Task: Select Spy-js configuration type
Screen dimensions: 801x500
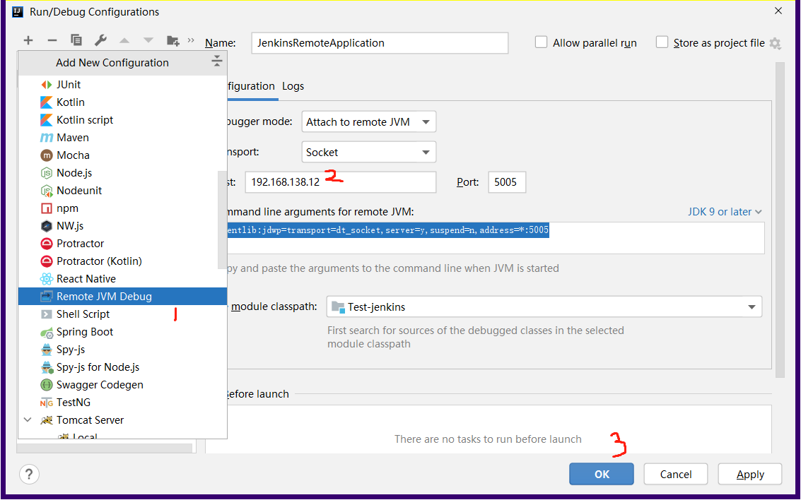Action: 122,350
